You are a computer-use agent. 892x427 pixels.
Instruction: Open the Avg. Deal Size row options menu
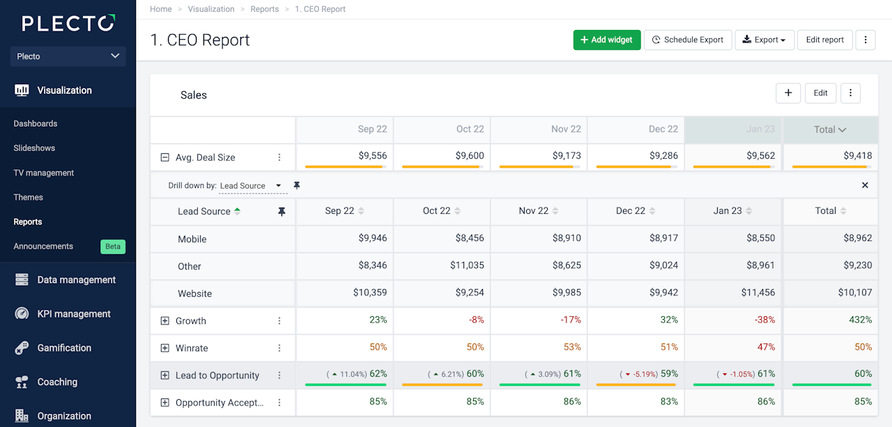tap(279, 157)
